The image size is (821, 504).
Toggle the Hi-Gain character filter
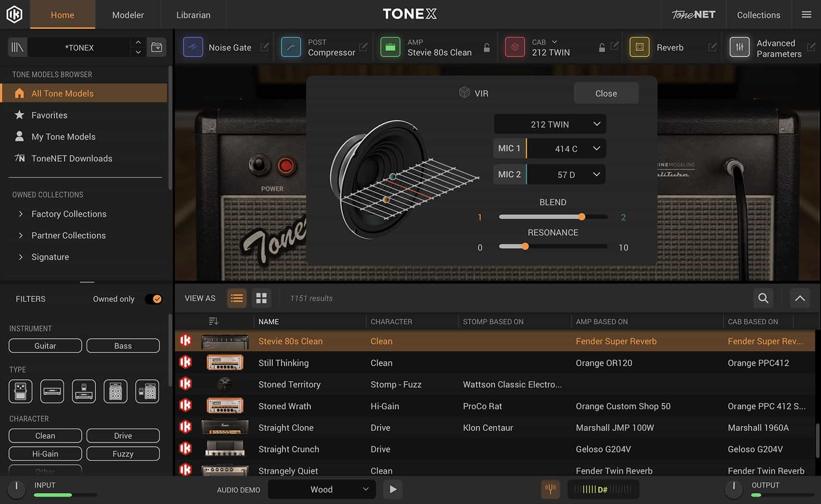click(45, 454)
